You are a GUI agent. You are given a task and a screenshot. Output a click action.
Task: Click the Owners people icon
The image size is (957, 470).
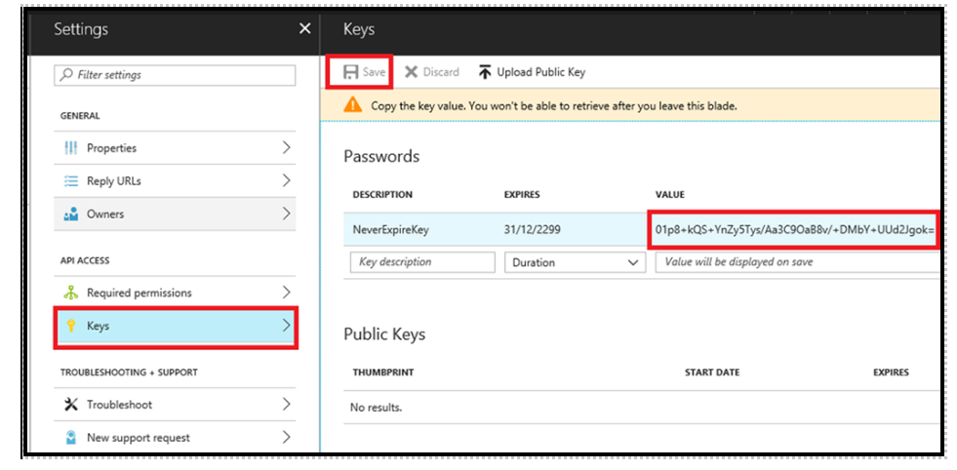71,215
